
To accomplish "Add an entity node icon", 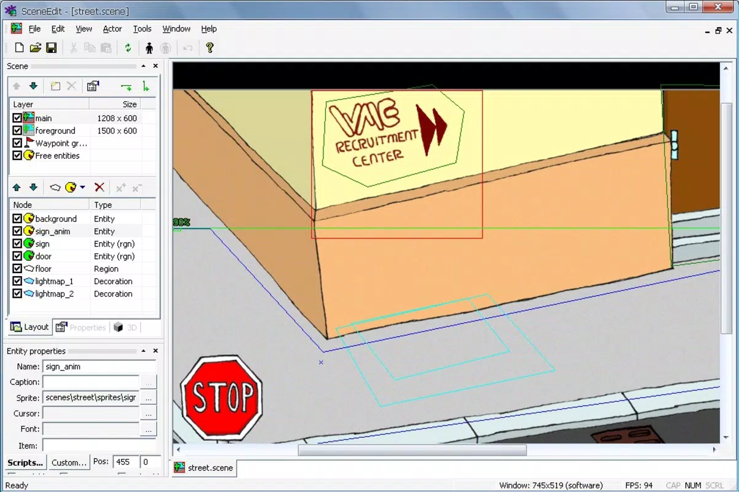I will [71, 187].
